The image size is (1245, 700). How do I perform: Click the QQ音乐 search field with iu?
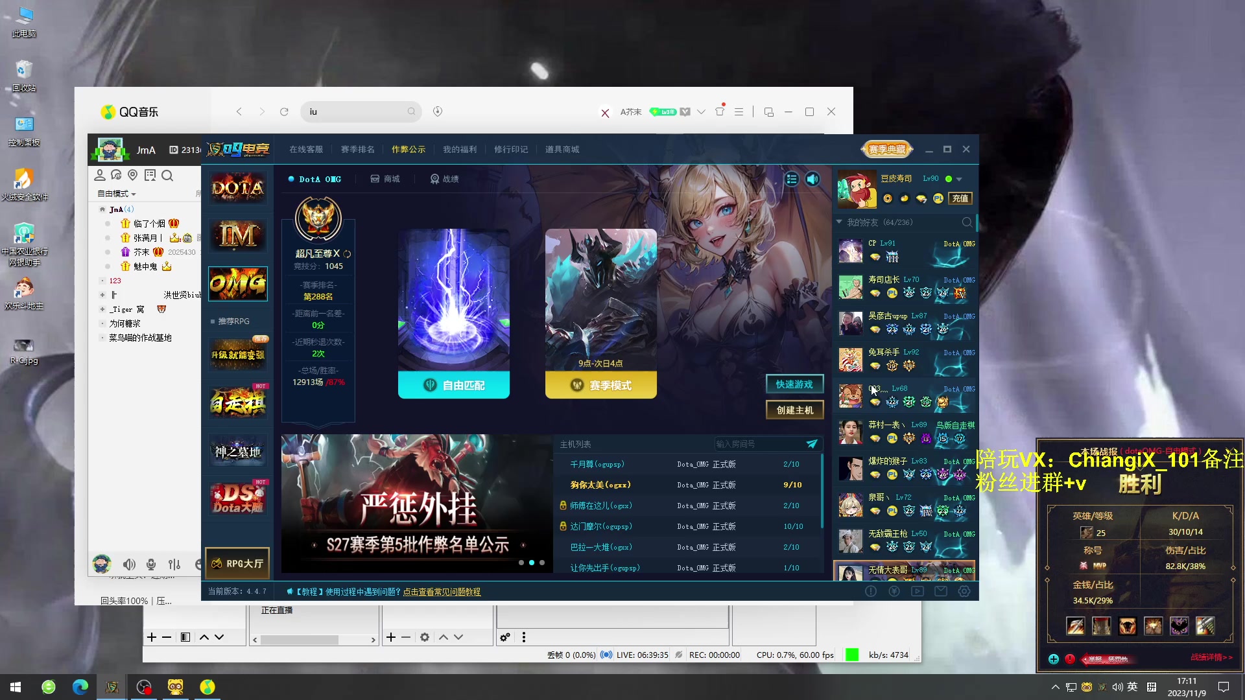(x=361, y=111)
